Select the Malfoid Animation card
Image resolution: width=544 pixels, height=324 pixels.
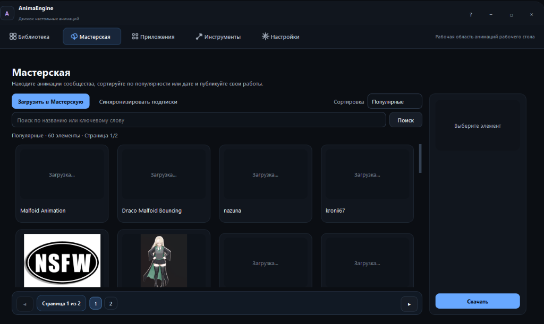[62, 183]
